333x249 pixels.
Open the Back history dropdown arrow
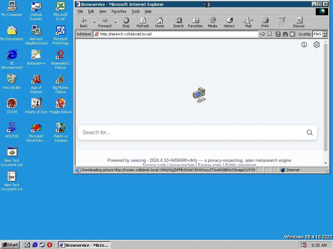coord(94,22)
